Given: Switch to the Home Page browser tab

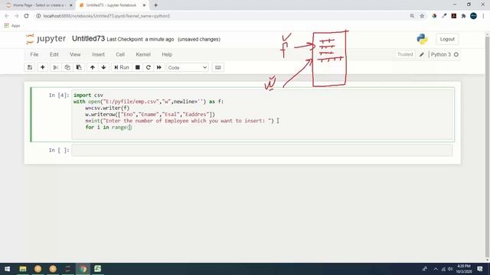Looking at the screenshot, I should pyautogui.click(x=38, y=5).
